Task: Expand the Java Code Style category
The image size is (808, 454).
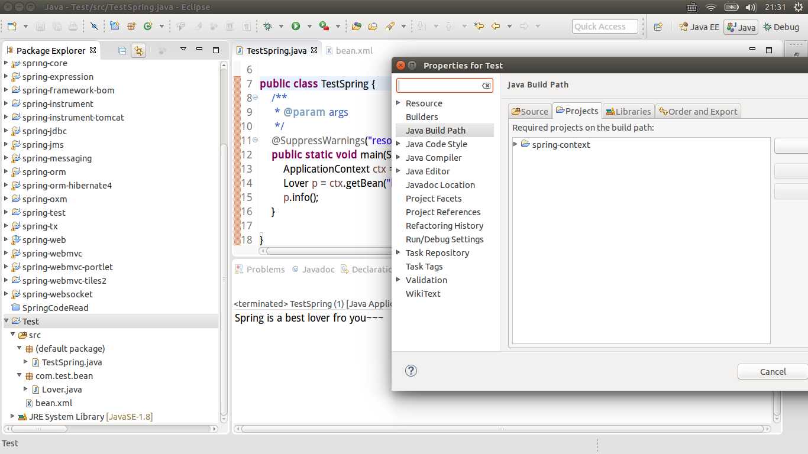Action: [x=399, y=144]
